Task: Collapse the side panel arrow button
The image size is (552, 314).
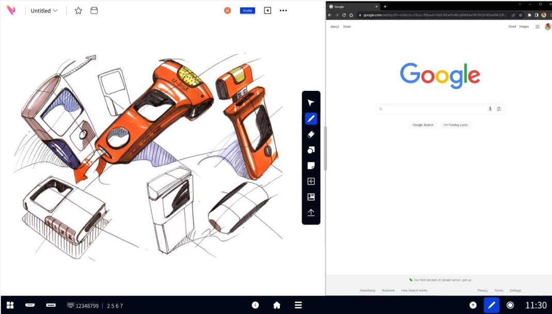Action: (267, 10)
